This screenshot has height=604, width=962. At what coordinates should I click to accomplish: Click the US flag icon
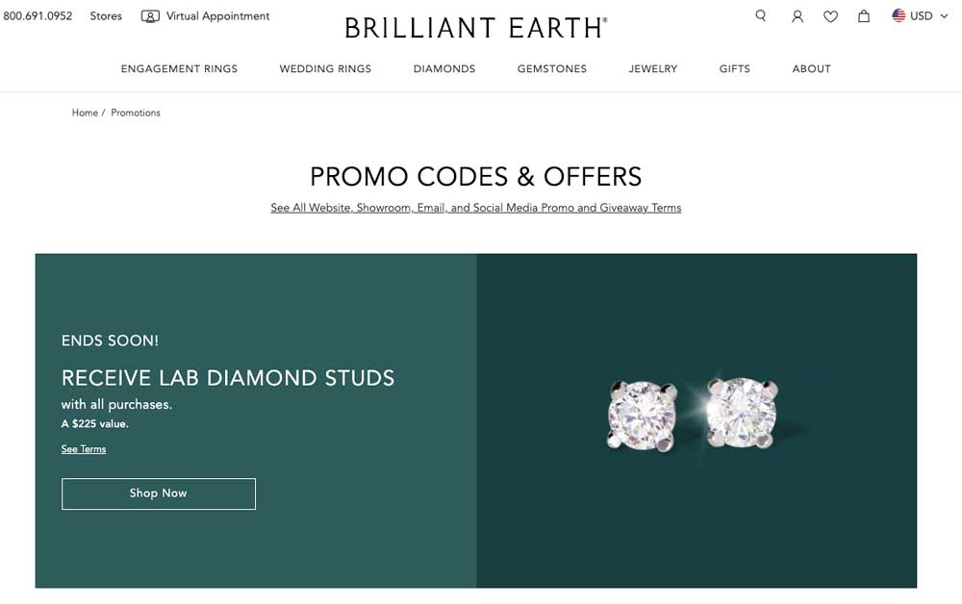tap(899, 15)
